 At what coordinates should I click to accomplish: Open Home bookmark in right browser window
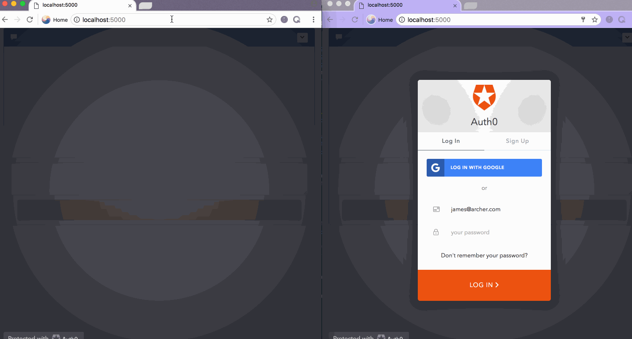[380, 20]
